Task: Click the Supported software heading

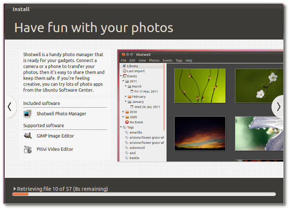Action: pos(43,126)
